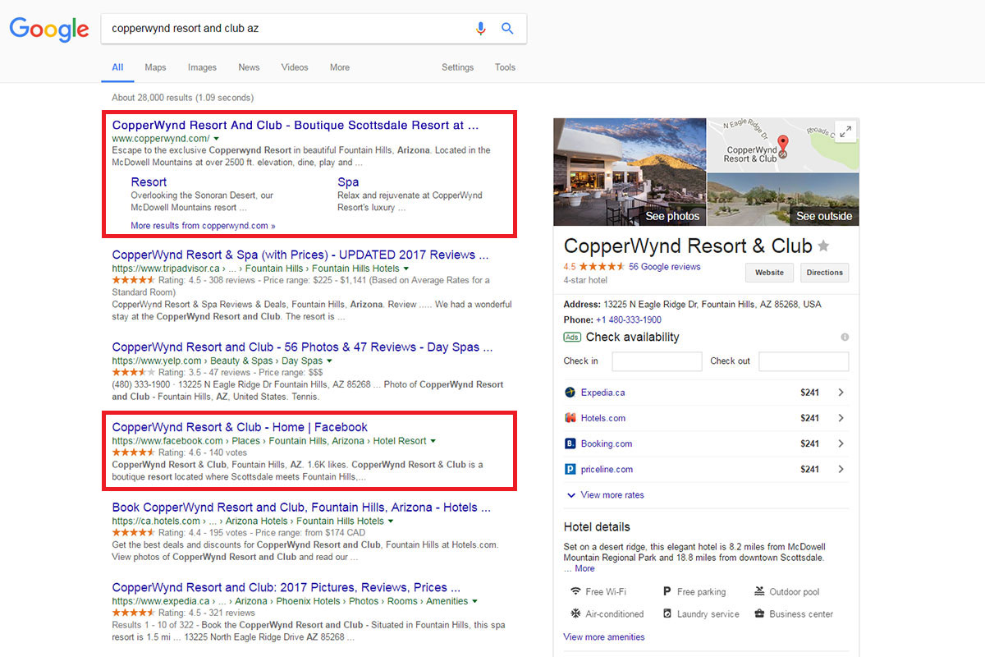Click the blue search magnifier icon
Screen dimensions: 985x657
click(x=507, y=29)
